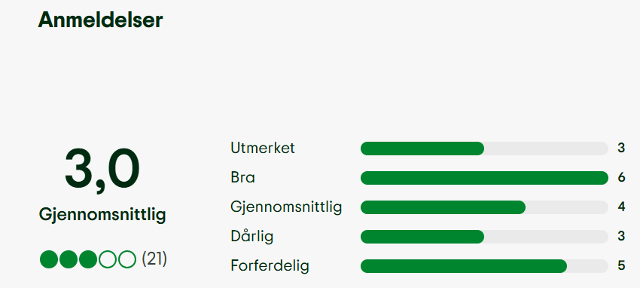This screenshot has height=288, width=640.
Task: Click the third filled rating bubble
Action: (88, 259)
